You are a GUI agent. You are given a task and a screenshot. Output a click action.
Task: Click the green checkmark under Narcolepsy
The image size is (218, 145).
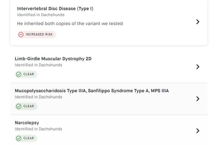(x=19, y=138)
